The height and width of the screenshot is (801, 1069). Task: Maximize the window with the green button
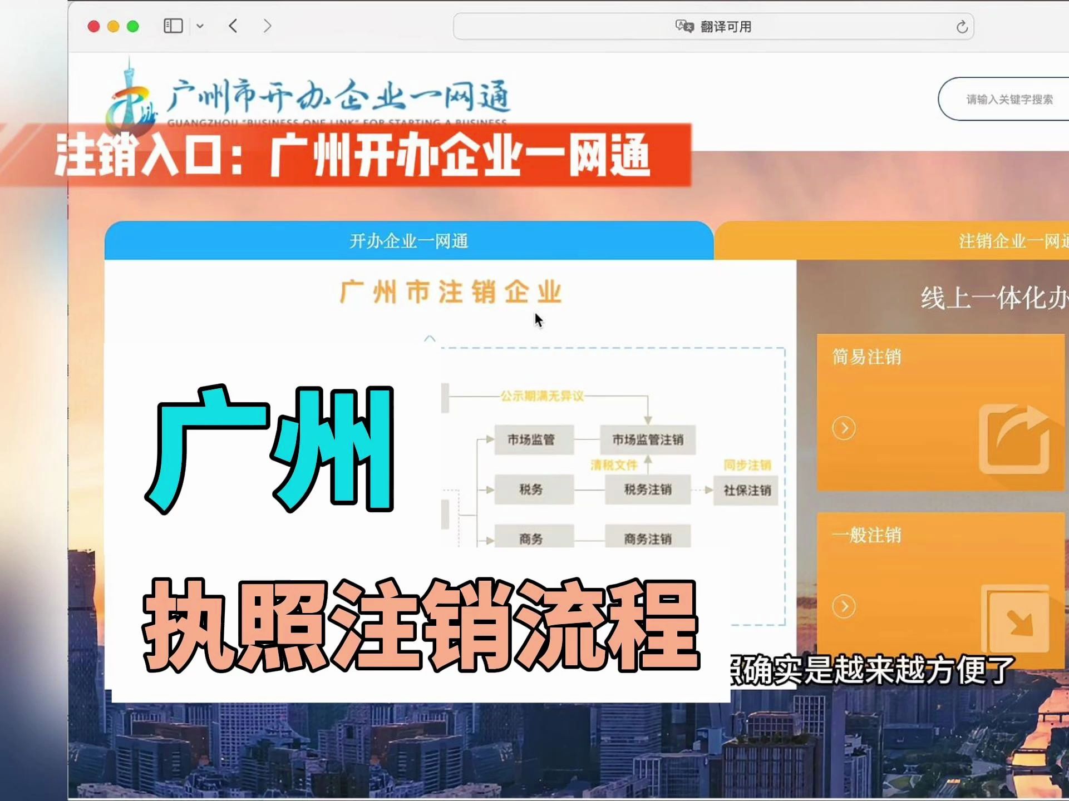click(x=132, y=26)
